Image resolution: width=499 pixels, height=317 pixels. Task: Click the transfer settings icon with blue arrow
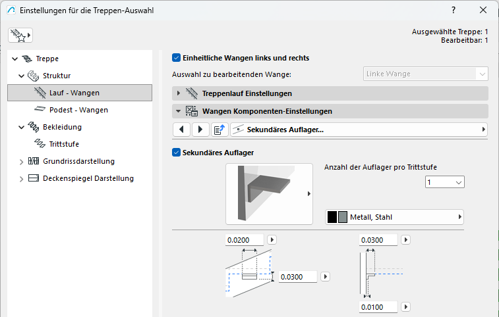[220, 130]
